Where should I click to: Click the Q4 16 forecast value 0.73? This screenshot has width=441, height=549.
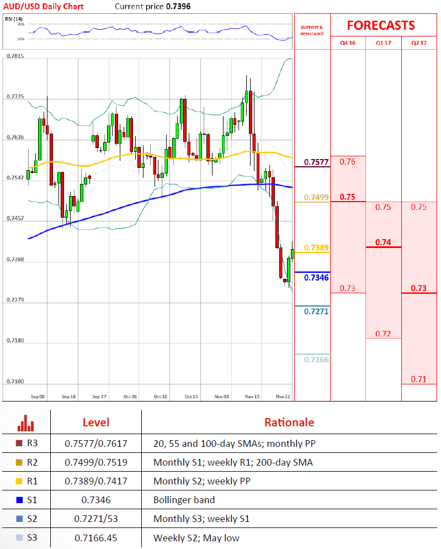348,288
